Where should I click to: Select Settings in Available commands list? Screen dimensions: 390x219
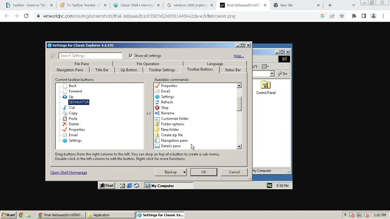tap(167, 97)
